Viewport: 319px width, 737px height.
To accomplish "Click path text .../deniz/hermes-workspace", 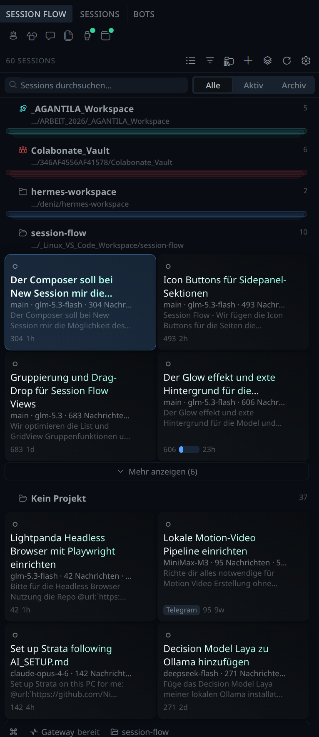I will click(x=80, y=204).
